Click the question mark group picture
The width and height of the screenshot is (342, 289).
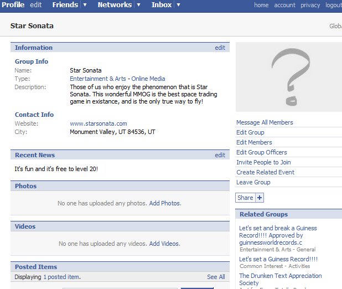click(288, 77)
